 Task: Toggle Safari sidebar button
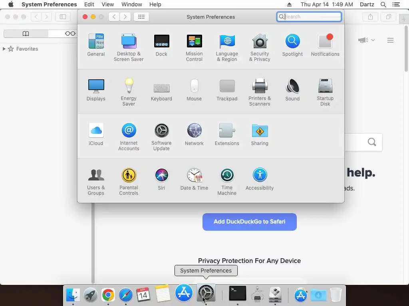click(x=63, y=17)
